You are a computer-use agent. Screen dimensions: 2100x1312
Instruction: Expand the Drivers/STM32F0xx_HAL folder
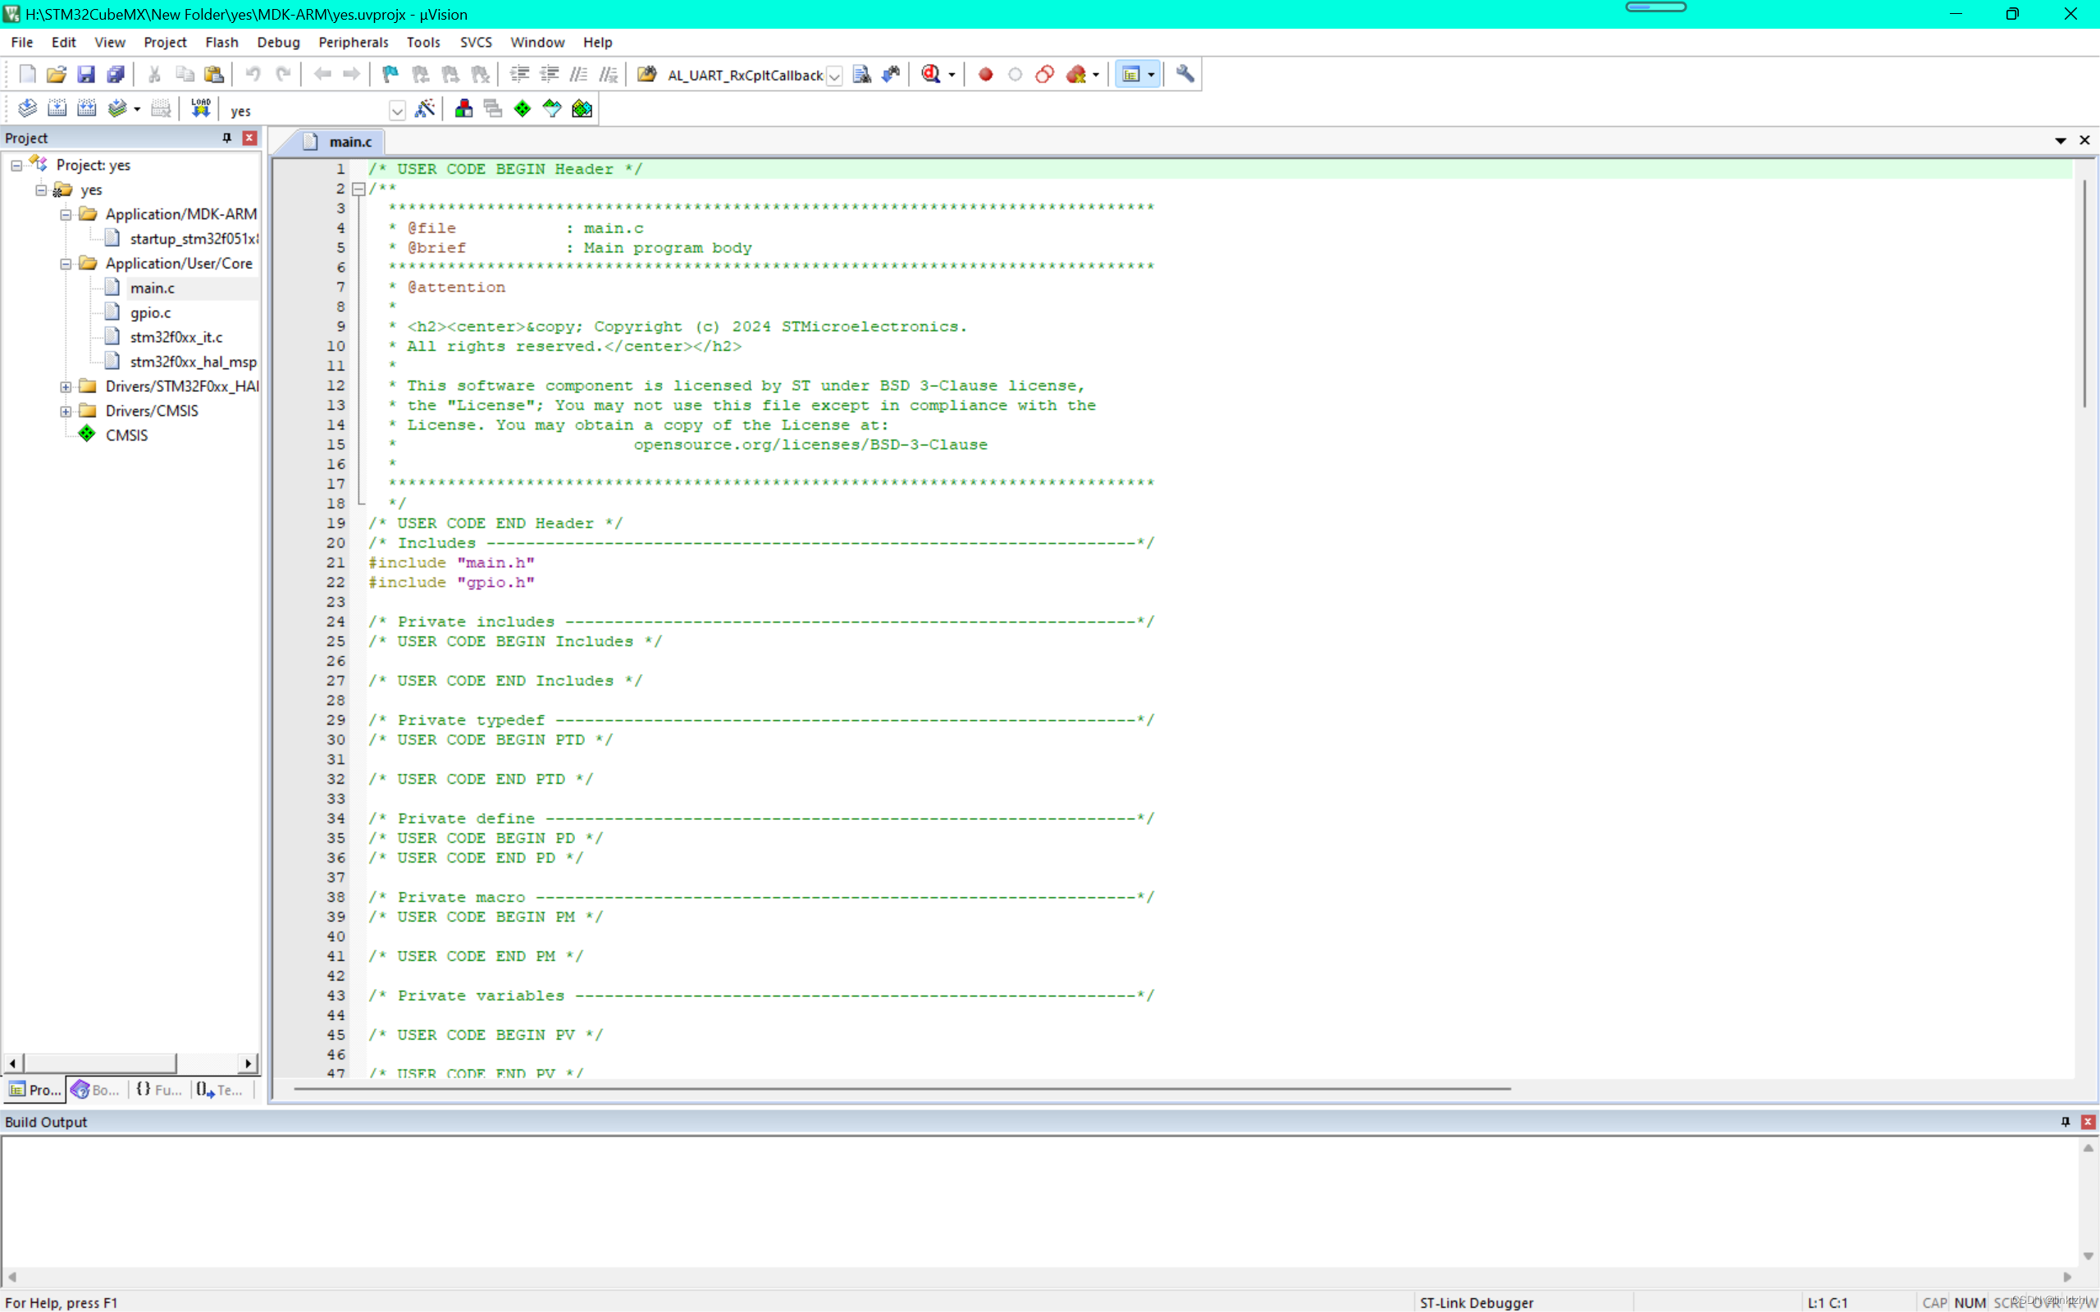[66, 387]
